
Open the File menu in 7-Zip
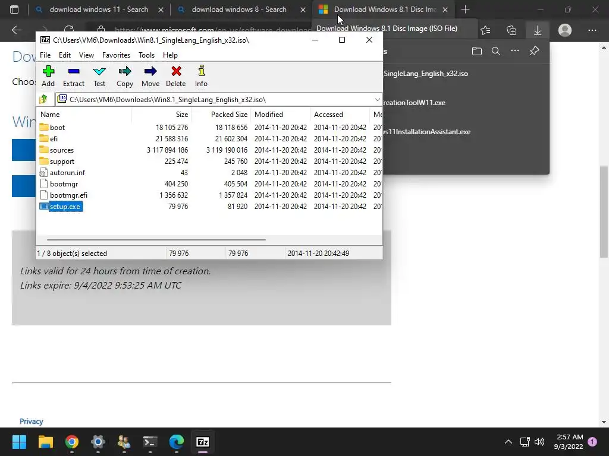pos(45,55)
